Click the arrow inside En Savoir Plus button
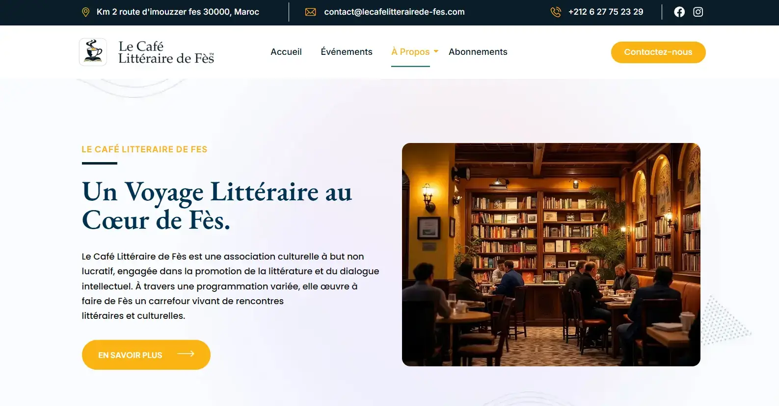Screen dimensions: 779x406 (186, 354)
